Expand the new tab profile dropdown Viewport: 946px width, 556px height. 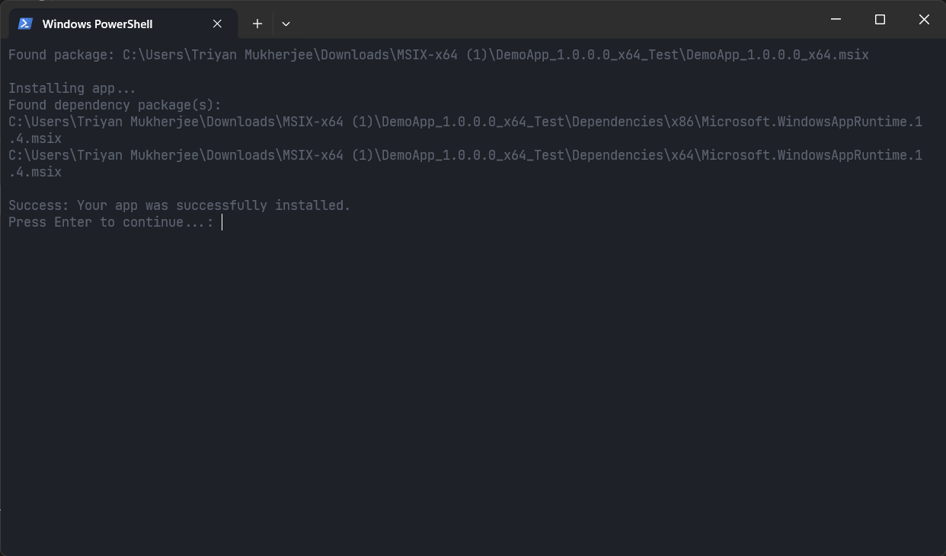[286, 24]
